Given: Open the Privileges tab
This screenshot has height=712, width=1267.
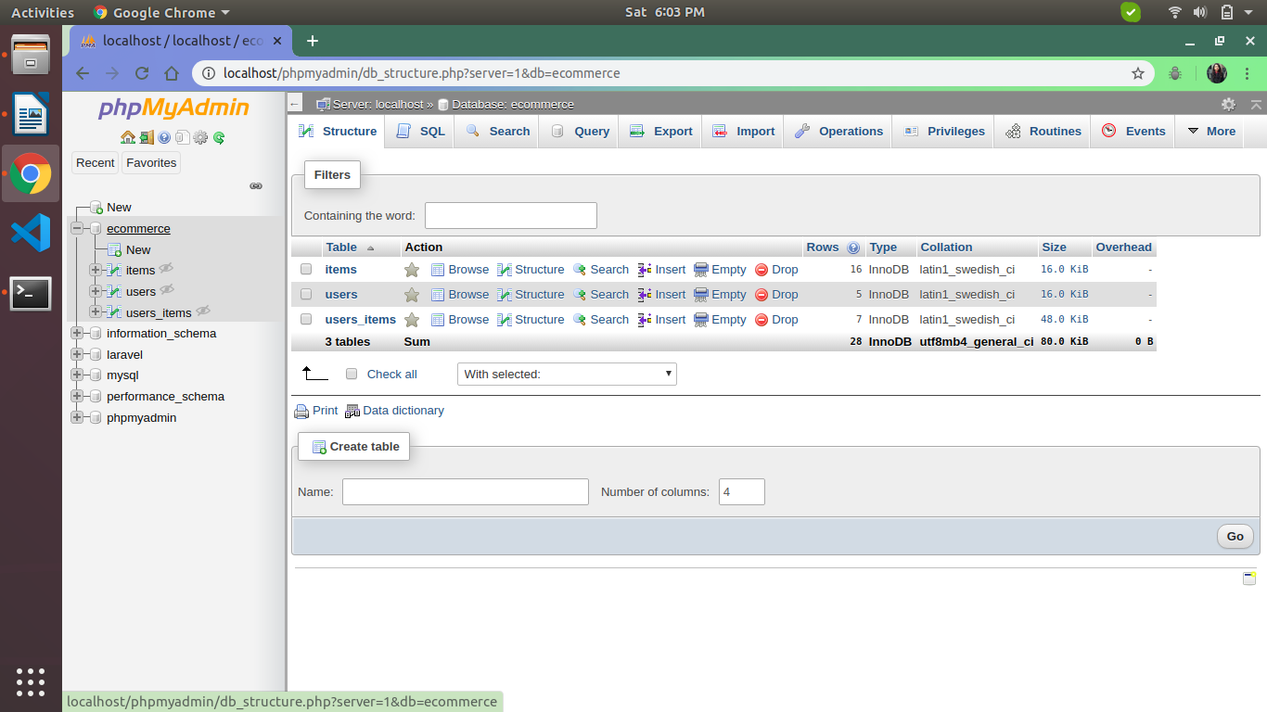Looking at the screenshot, I should point(944,132).
